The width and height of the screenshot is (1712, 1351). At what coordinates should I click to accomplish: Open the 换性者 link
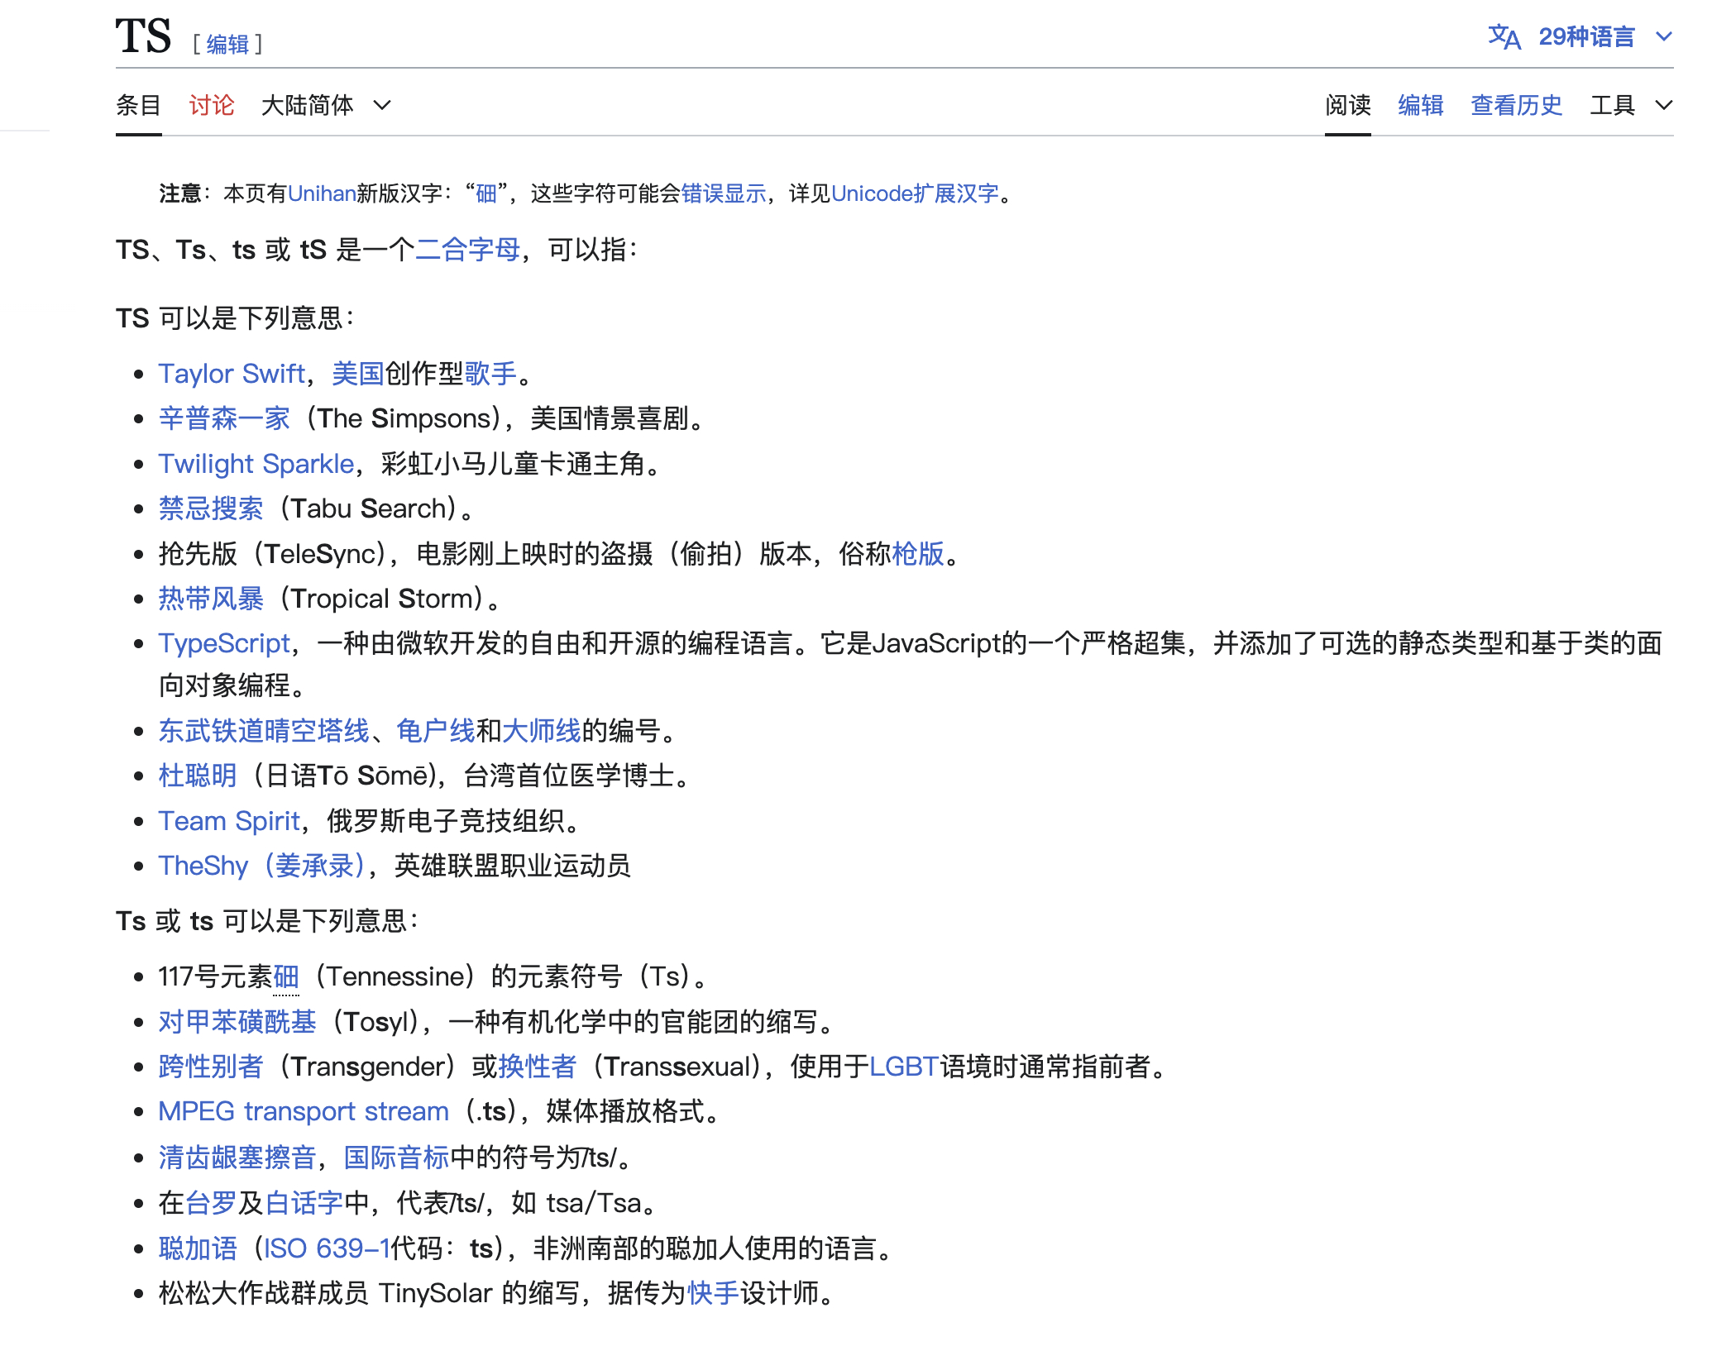click(x=538, y=1067)
